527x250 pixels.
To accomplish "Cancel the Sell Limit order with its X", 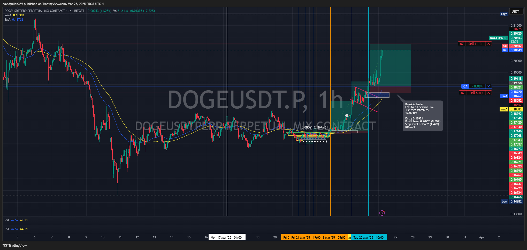I will pyautogui.click(x=488, y=44).
